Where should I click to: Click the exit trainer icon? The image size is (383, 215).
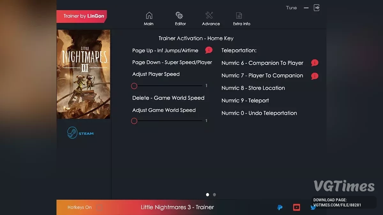tap(317, 8)
